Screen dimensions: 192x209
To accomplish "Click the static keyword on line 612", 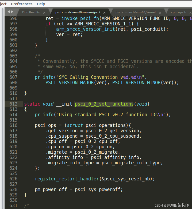I will 32,104.
